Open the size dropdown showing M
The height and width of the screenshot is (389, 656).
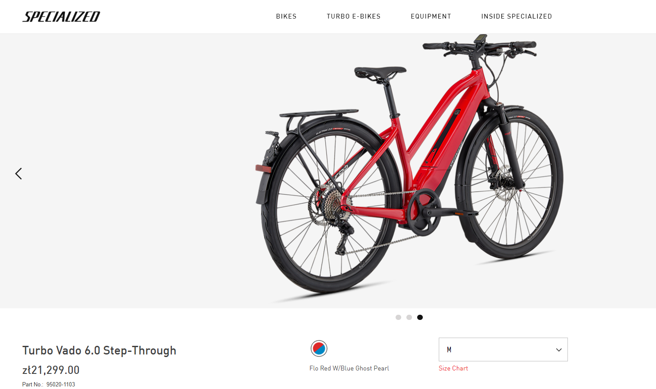(503, 349)
